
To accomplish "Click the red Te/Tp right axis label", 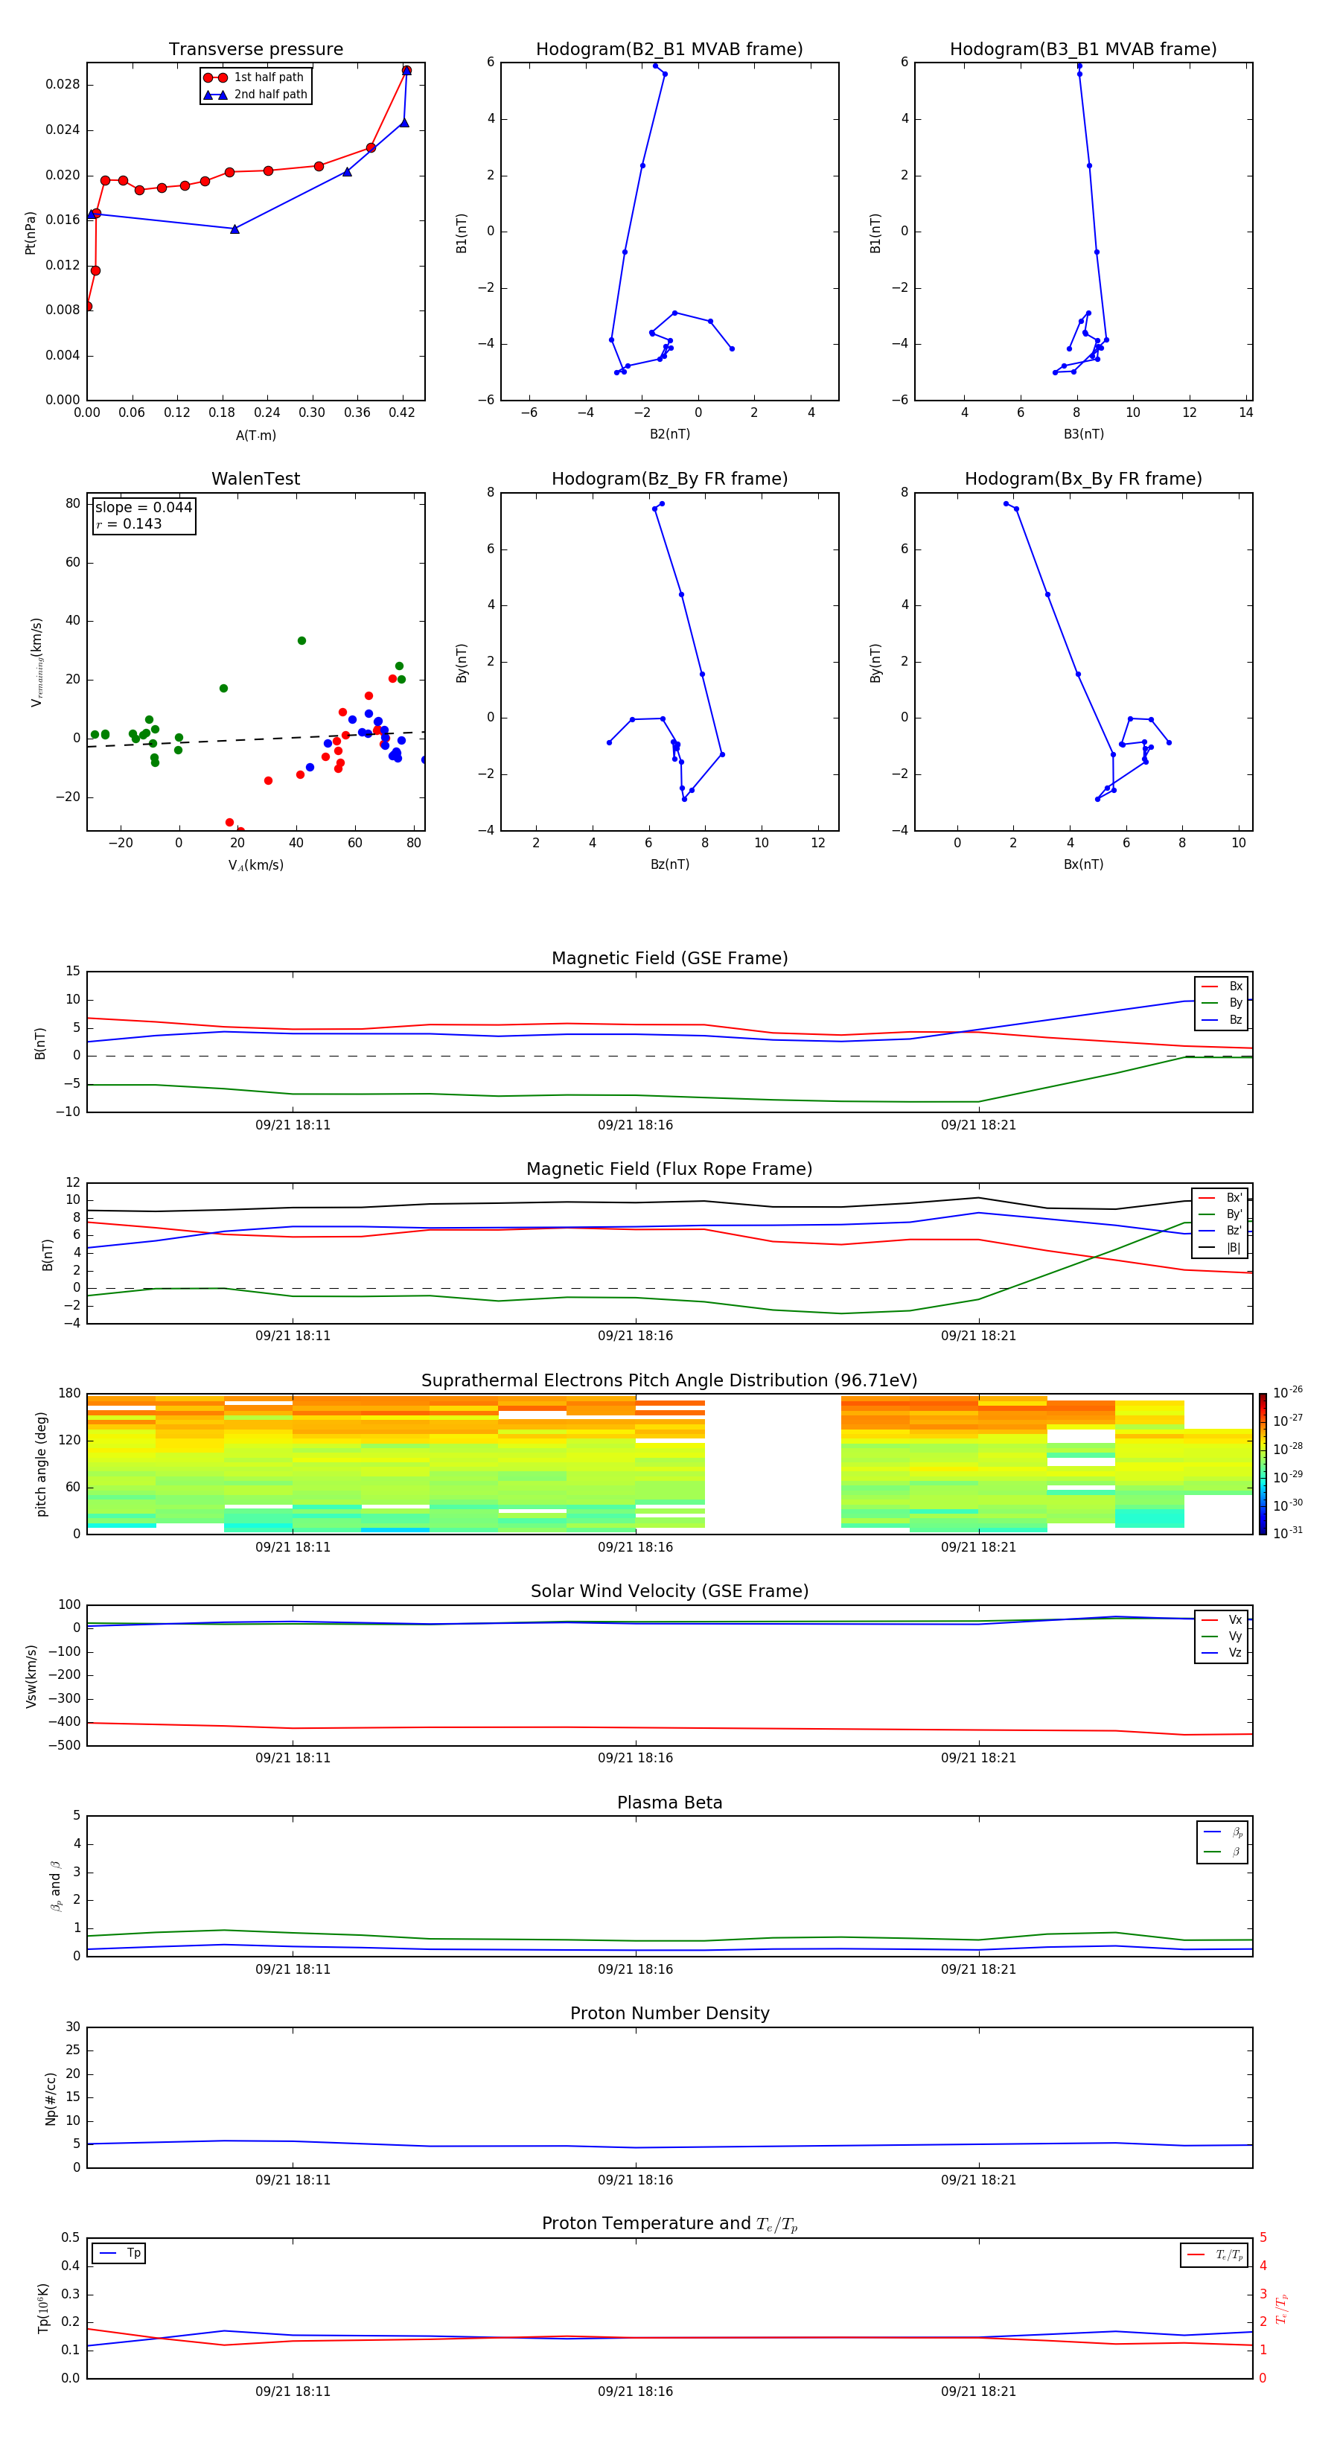I will pos(1282,2309).
